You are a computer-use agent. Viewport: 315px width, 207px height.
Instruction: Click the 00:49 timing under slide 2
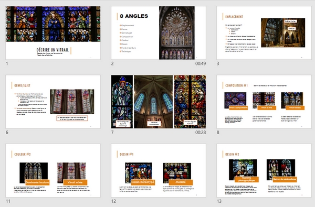click(x=201, y=63)
